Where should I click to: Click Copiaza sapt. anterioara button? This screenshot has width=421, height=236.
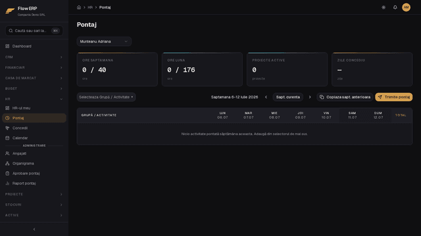[x=345, y=97]
